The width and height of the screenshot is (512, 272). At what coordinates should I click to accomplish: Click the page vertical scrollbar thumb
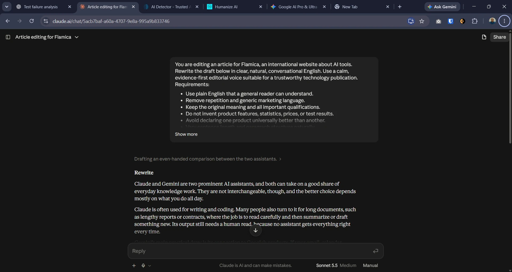pos(510,88)
